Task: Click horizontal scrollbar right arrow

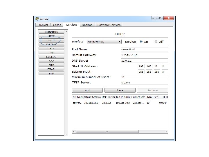Action: click(x=166, y=132)
